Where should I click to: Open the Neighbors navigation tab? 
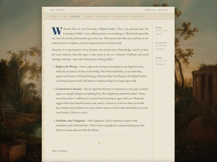(120, 16)
